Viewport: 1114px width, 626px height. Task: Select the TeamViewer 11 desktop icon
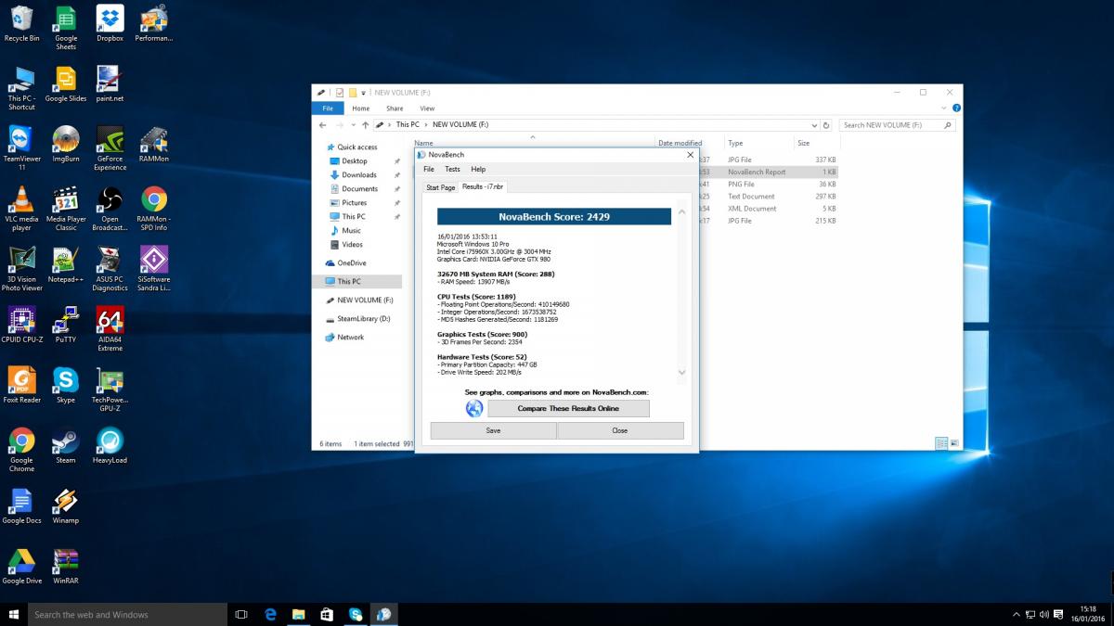tap(21, 149)
